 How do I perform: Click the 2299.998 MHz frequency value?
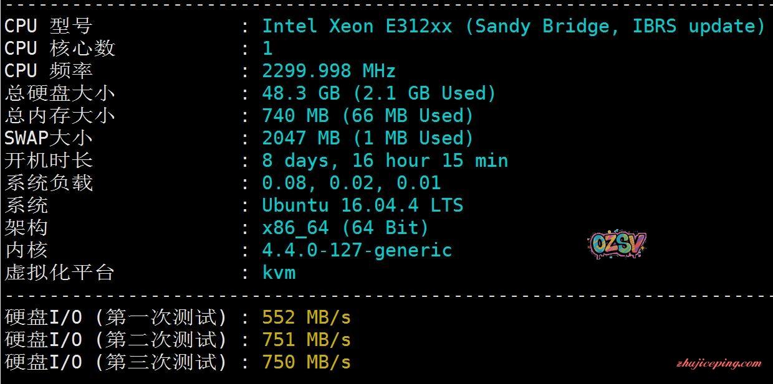pyautogui.click(x=329, y=71)
